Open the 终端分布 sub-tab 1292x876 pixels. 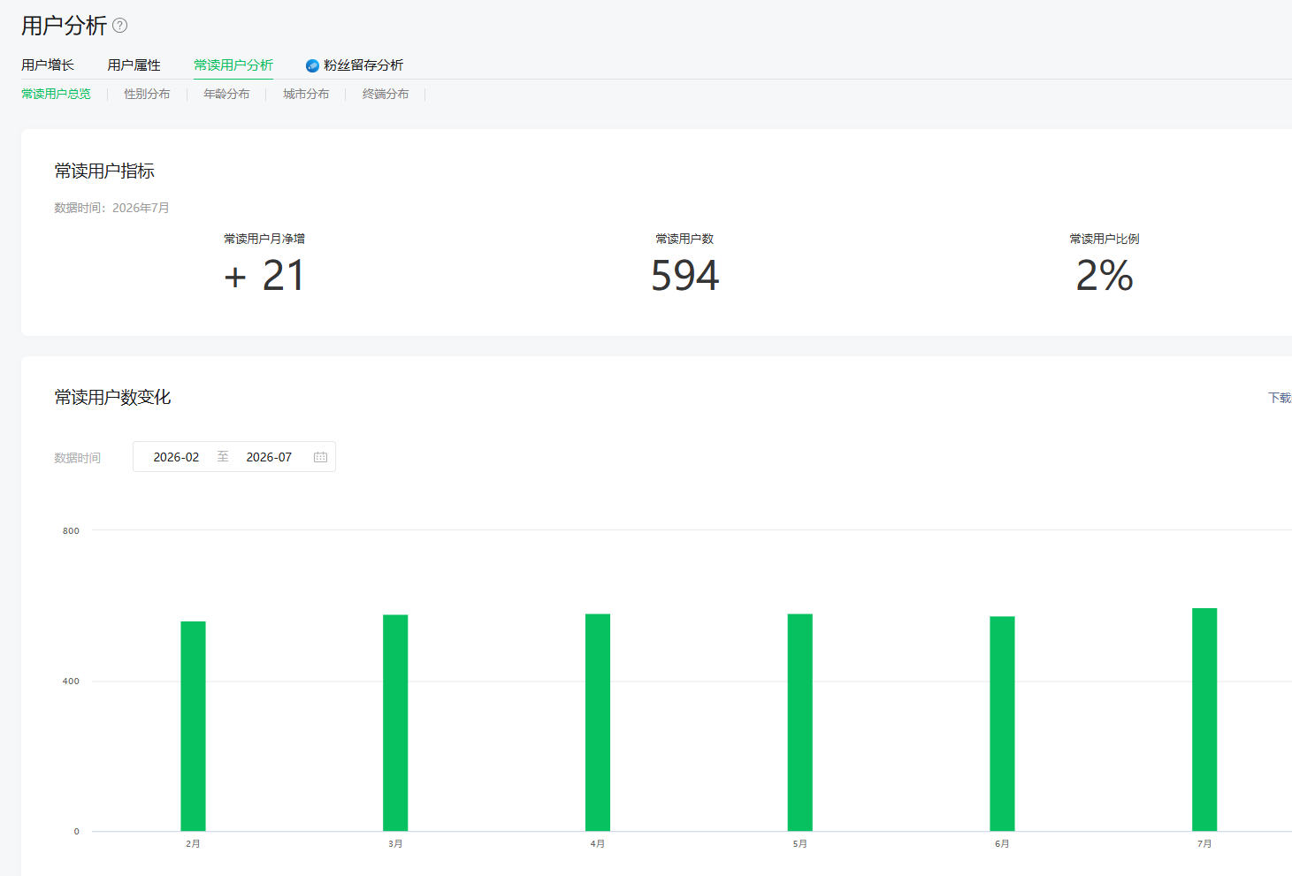click(x=386, y=94)
